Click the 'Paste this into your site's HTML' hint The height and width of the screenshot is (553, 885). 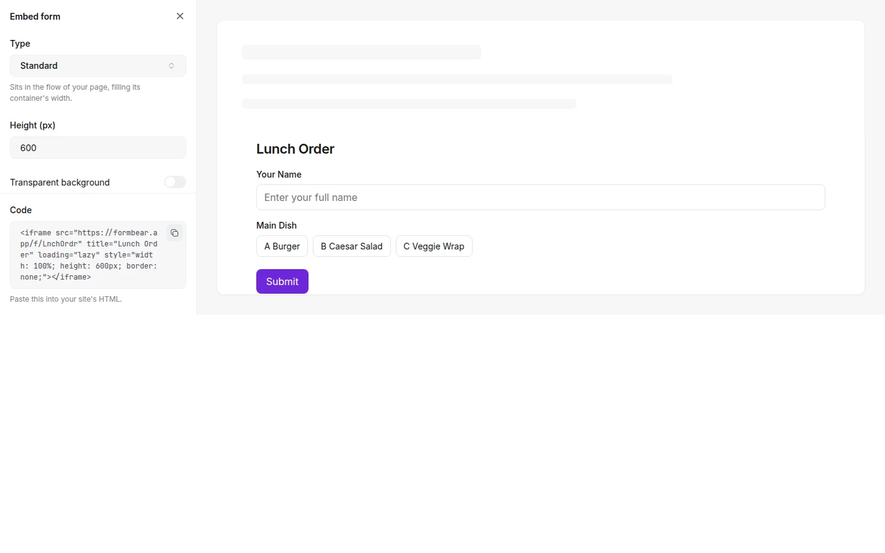[66, 299]
